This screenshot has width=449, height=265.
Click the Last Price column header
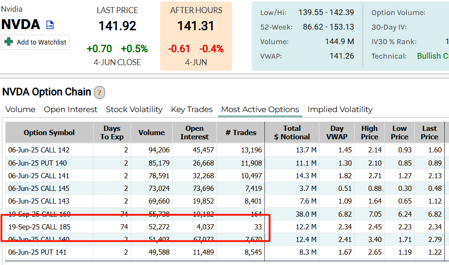(x=429, y=133)
